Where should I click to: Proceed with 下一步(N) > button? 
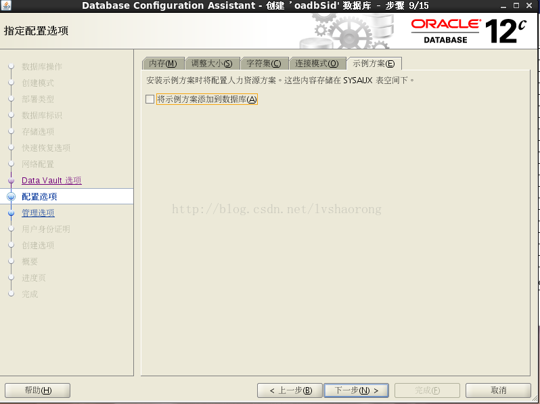(356, 390)
